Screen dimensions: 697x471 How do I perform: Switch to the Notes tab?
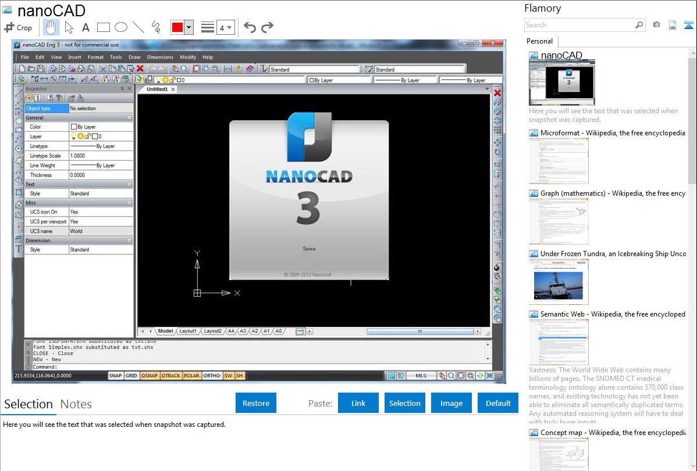tap(76, 404)
